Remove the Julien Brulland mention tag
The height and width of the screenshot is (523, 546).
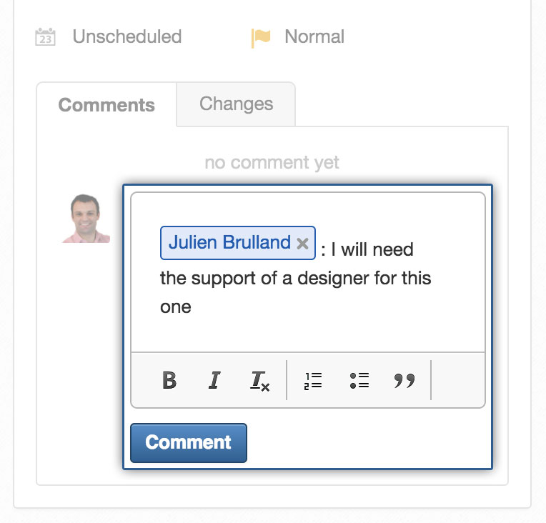[x=302, y=244]
